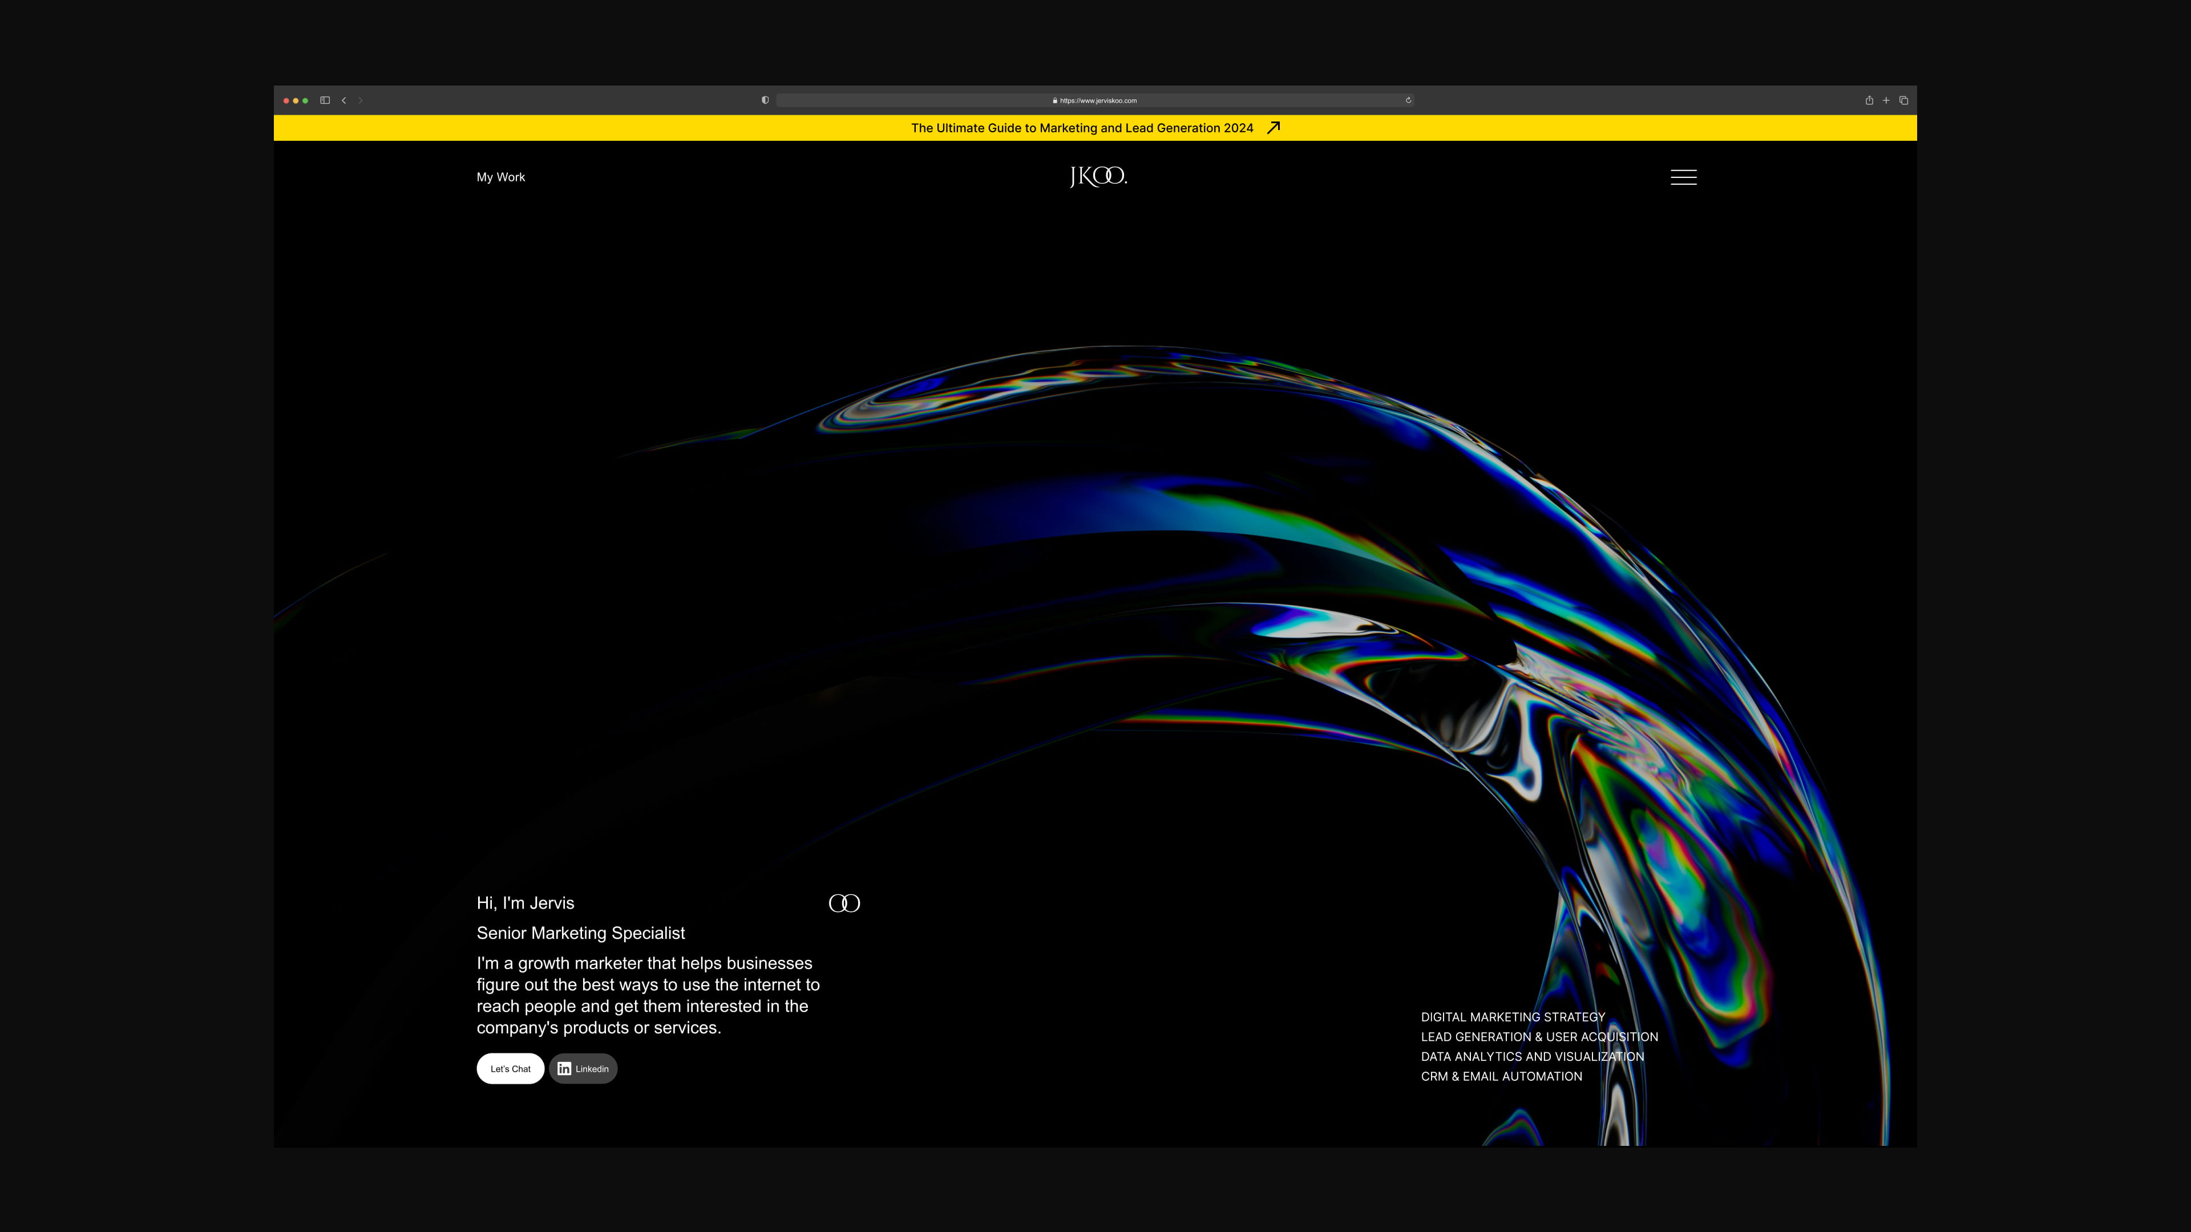
Task: Click the browser forward arrow
Action: 361,100
